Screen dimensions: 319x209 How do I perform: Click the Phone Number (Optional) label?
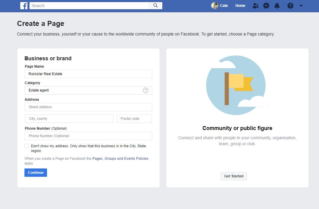pyautogui.click(x=46, y=128)
